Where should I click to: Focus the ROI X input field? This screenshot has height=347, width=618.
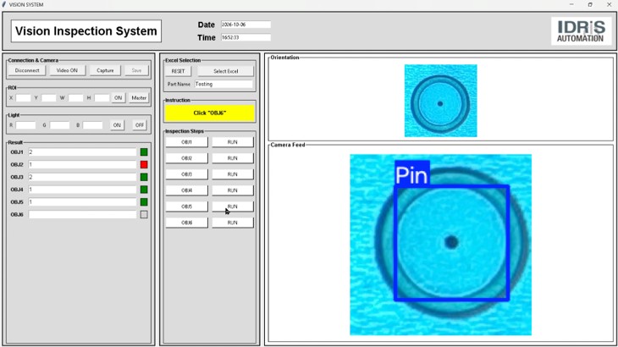coord(23,97)
